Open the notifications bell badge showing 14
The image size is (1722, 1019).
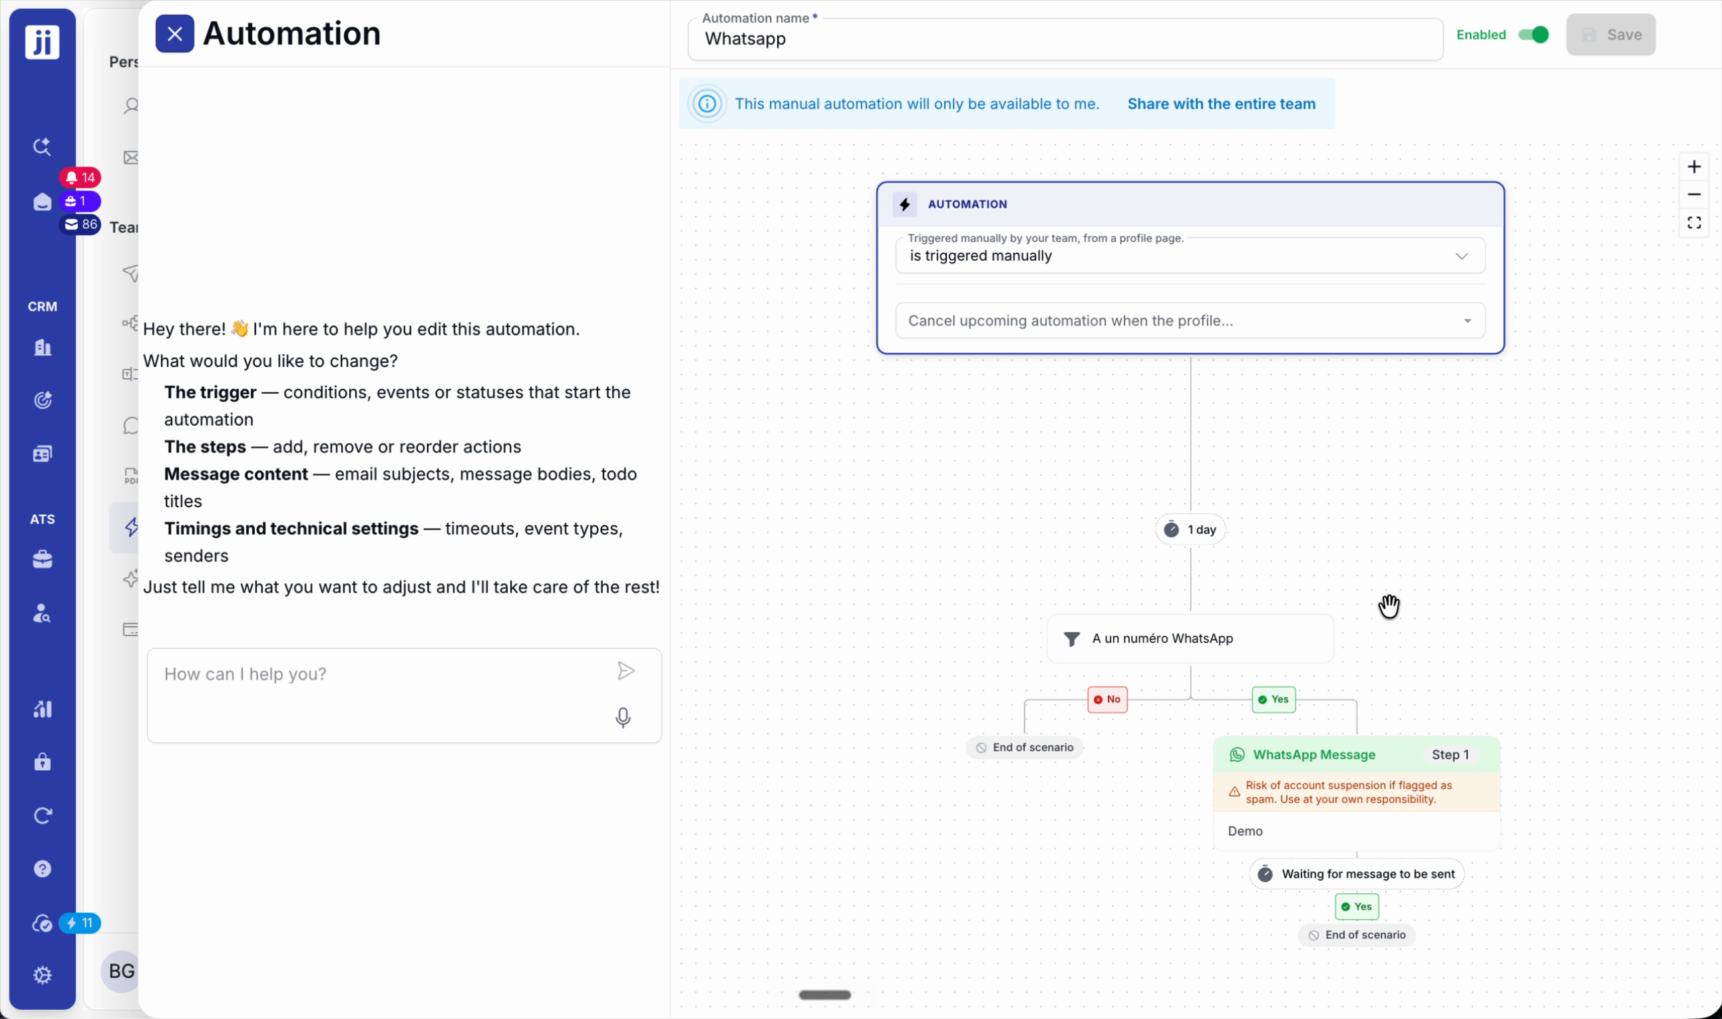coord(81,178)
